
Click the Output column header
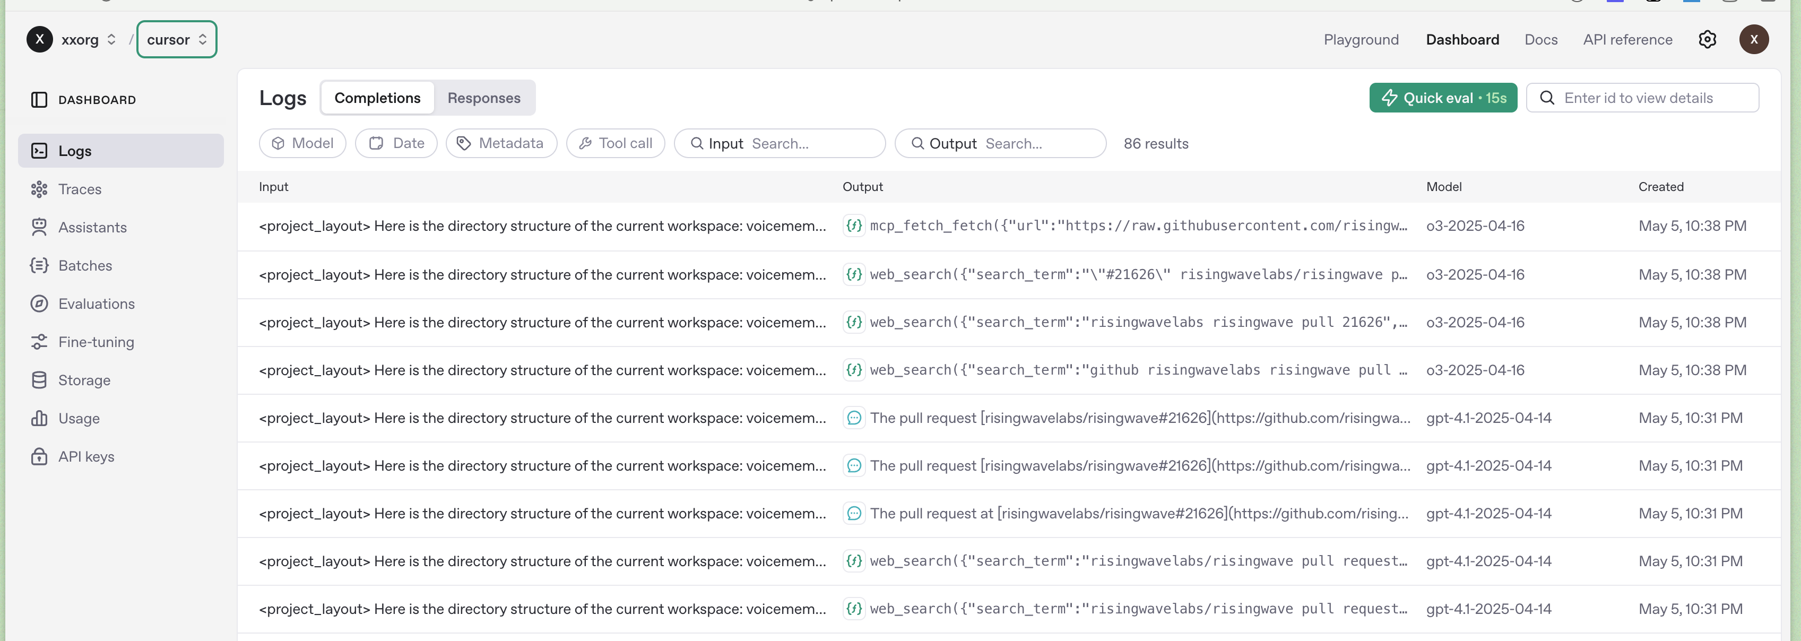click(x=862, y=187)
